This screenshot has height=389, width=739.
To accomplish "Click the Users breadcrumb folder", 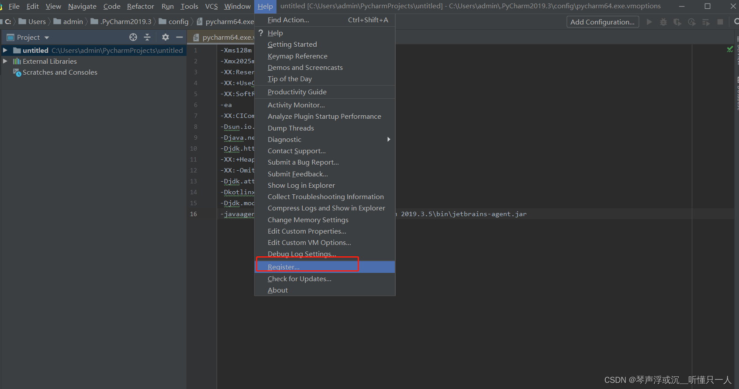I will tap(32, 21).
